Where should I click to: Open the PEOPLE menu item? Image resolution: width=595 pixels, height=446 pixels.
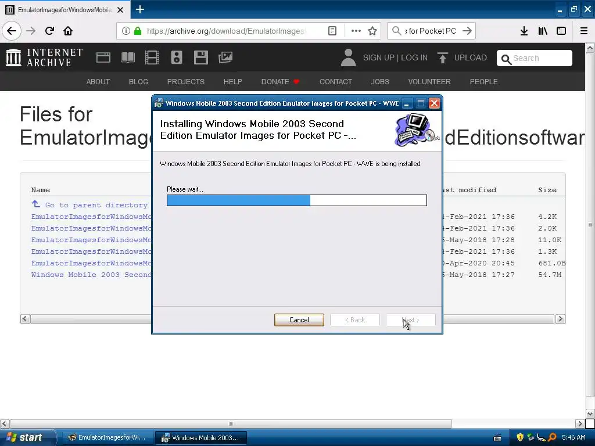pos(484,81)
